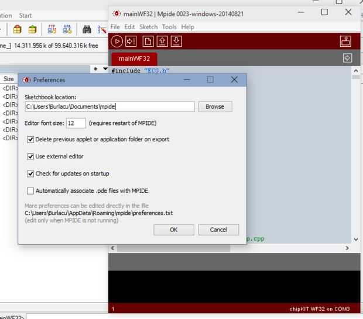Open Start menu in file manager
Screen dimensions: 363x319
(x=25, y=16)
